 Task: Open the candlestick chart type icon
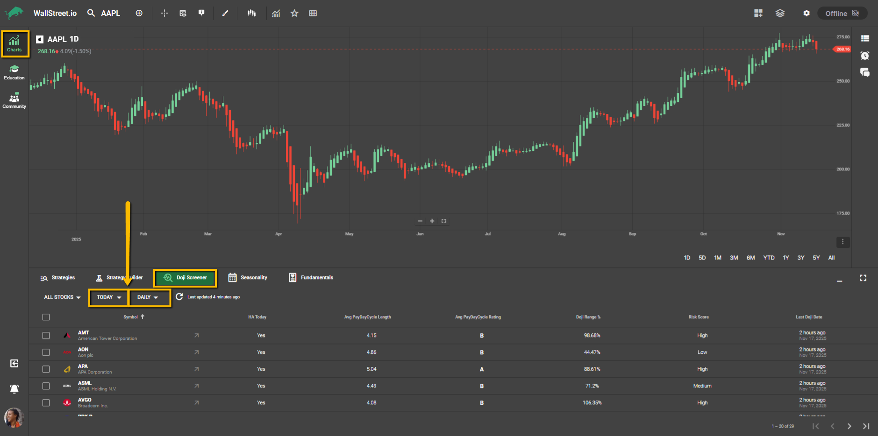click(x=252, y=14)
